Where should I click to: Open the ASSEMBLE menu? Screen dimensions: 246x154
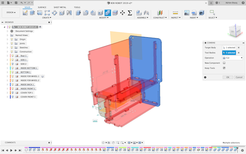[x=143, y=18]
